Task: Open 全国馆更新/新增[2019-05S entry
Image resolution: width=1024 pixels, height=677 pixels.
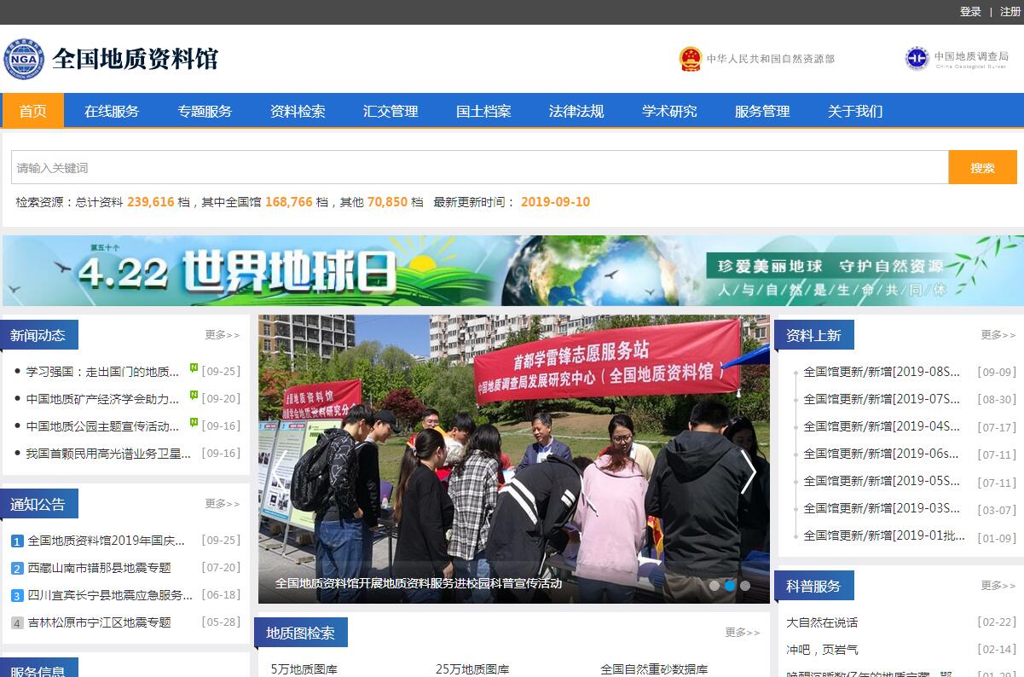Action: [x=882, y=481]
